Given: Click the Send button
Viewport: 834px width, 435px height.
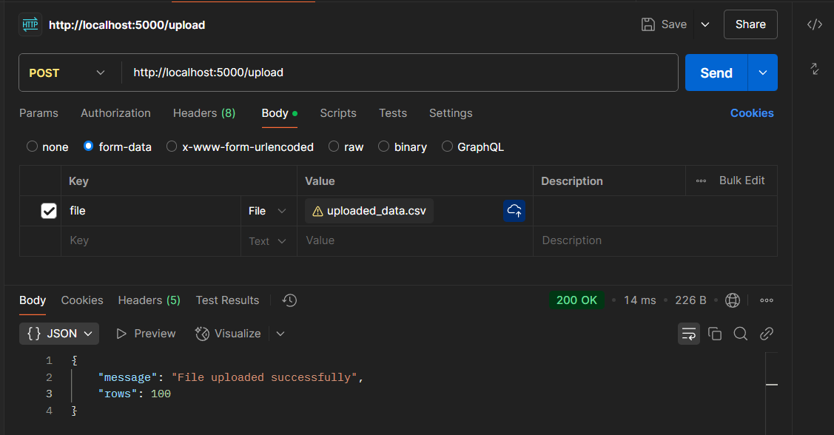Looking at the screenshot, I should 716,72.
